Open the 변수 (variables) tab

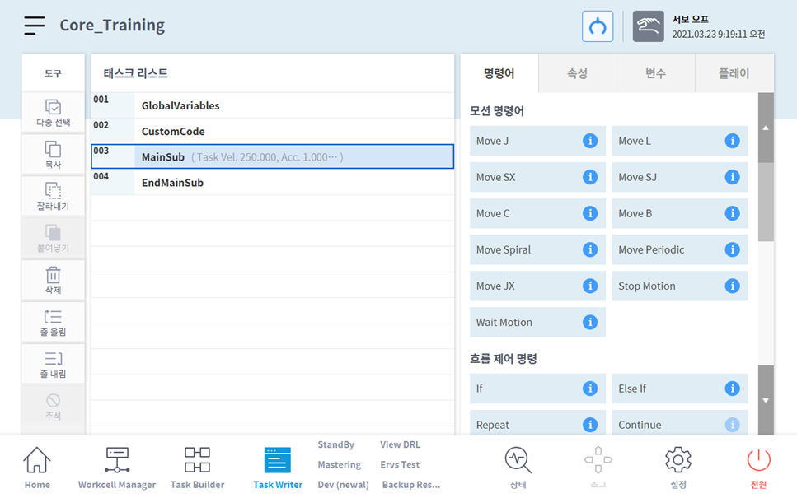pyautogui.click(x=655, y=73)
